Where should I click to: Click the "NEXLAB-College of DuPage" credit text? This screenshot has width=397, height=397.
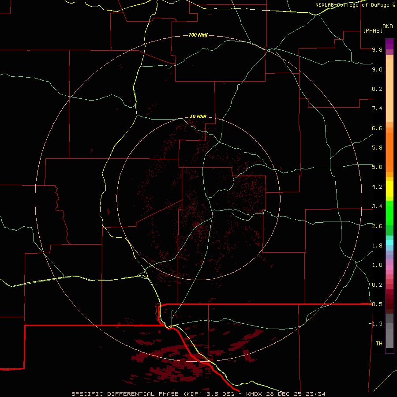coord(352,5)
